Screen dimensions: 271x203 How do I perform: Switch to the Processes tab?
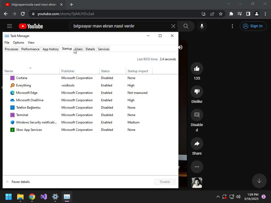click(x=11, y=49)
